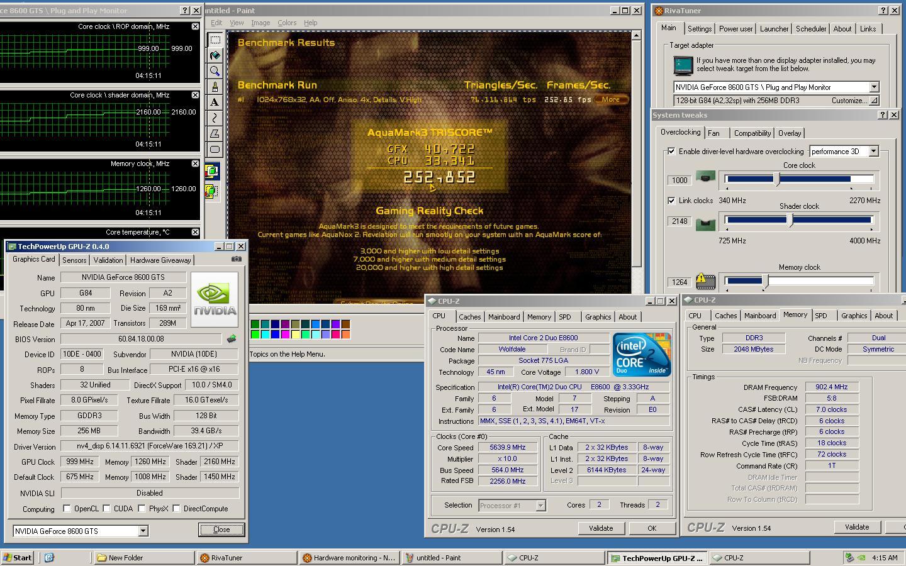Select the rectangular Select tool in Paint
The width and height of the screenshot is (906, 566).
click(215, 40)
